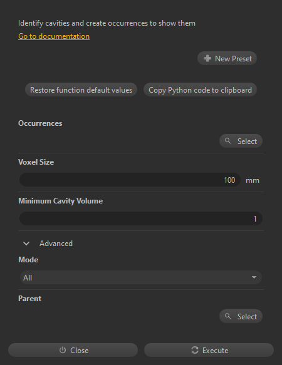282x365 pixels.
Task: Open the Go to documentation link
Action: (54, 36)
